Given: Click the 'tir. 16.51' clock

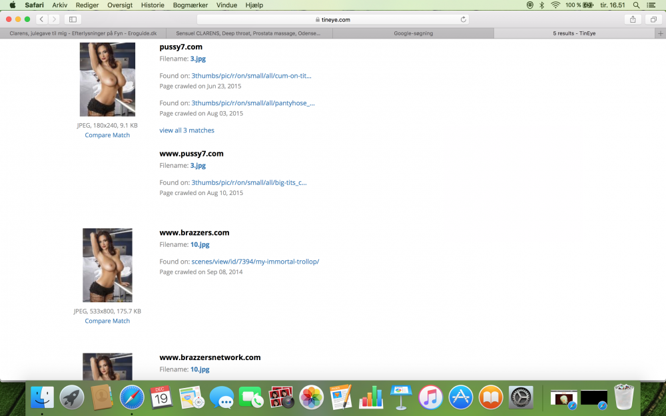Looking at the screenshot, I should coord(612,5).
